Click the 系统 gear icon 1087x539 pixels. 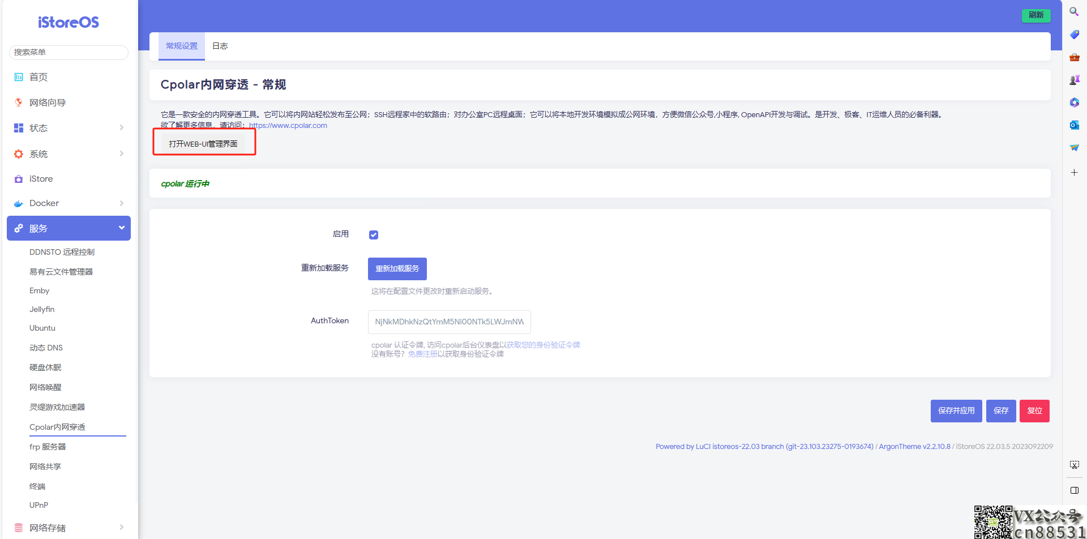[x=19, y=154]
